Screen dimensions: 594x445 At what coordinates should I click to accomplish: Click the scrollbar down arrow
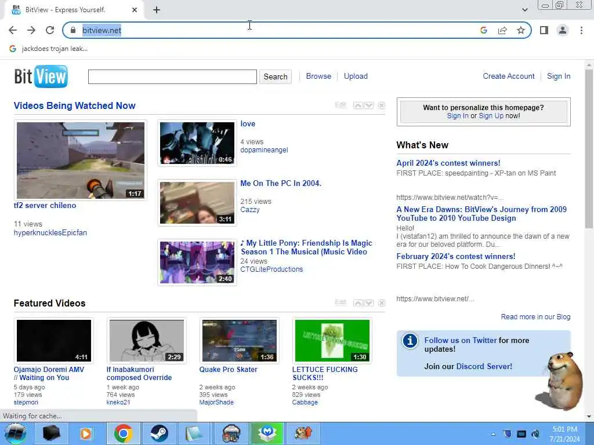(589, 416)
